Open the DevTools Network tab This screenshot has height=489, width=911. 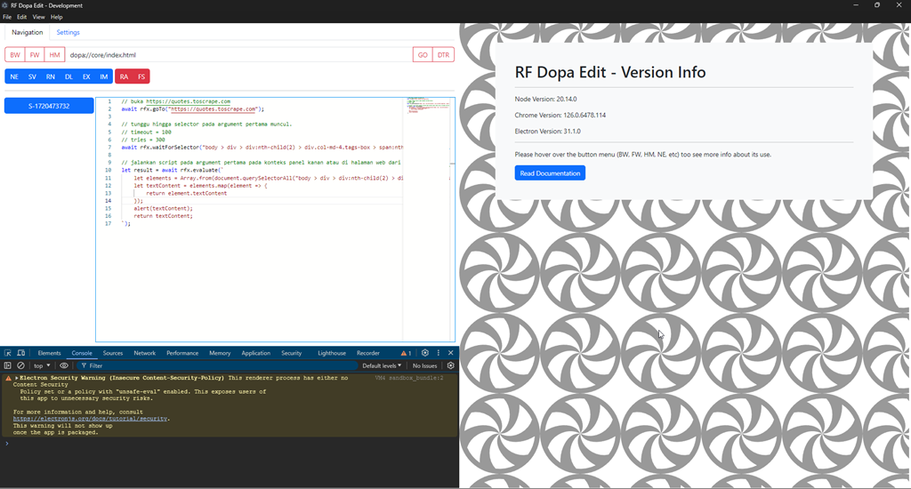pos(145,353)
